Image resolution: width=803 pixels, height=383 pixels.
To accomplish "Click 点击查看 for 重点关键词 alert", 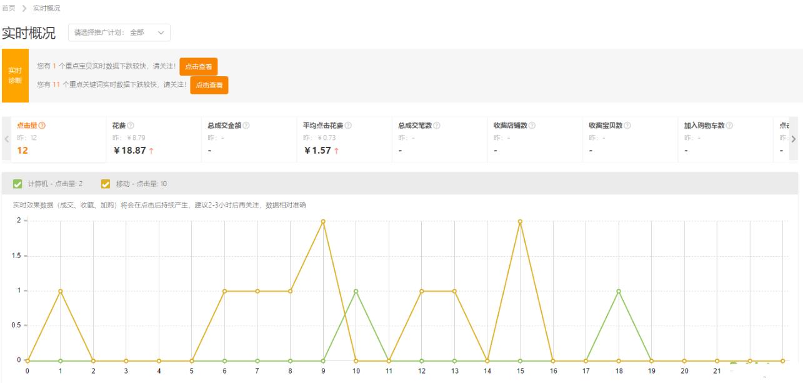I will [209, 85].
